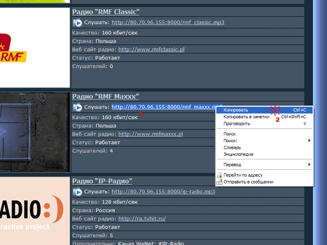Click 'Слушателей: 5' under IP-Радио

pos(92,236)
